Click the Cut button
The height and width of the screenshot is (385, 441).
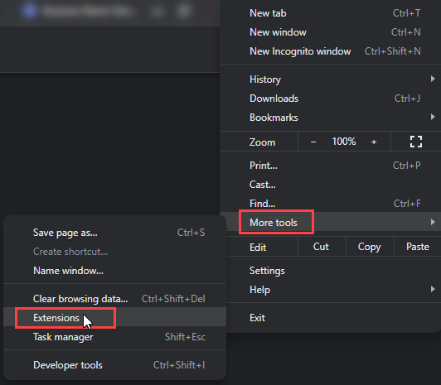click(x=321, y=247)
